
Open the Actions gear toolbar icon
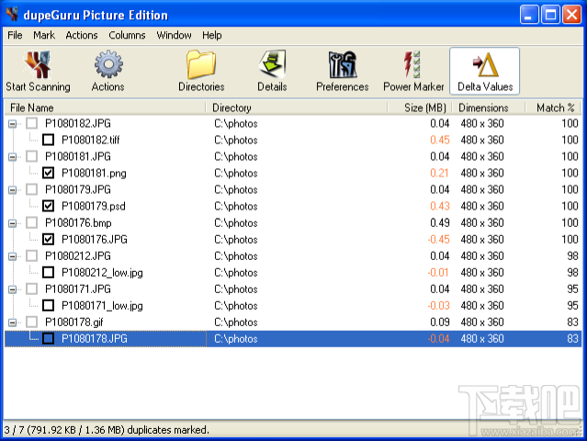108,71
